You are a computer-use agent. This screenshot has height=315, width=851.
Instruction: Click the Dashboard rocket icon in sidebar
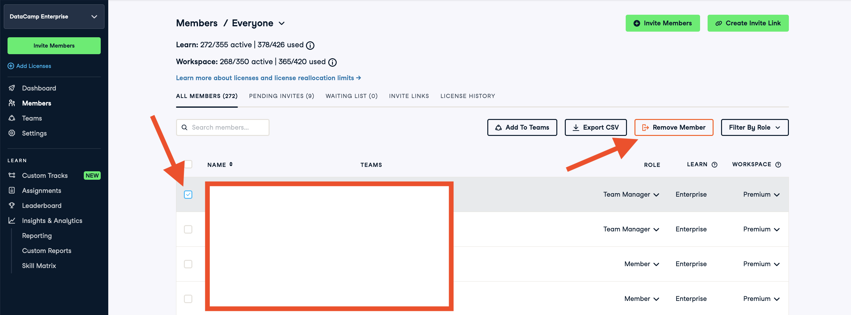coord(12,88)
